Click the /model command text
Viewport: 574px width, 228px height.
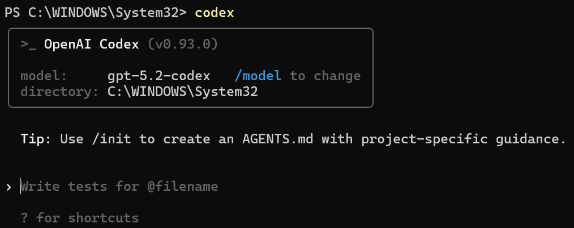pyautogui.click(x=258, y=76)
